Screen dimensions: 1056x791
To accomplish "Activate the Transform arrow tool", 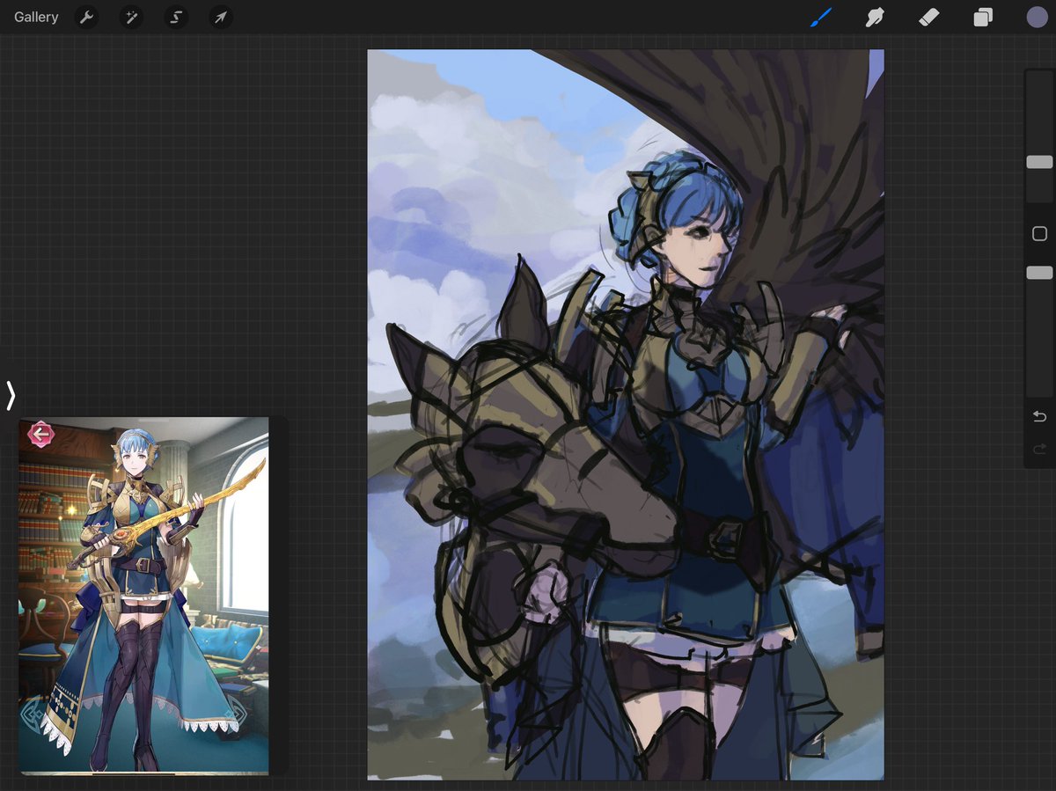I will click(x=221, y=18).
